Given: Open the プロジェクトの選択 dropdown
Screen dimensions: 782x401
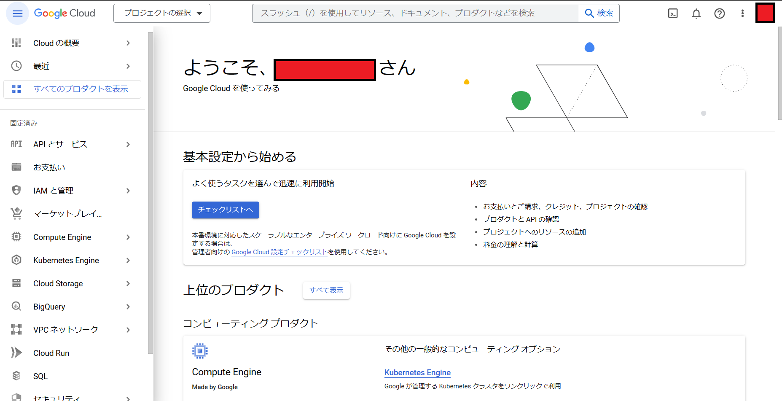Looking at the screenshot, I should click(x=162, y=13).
